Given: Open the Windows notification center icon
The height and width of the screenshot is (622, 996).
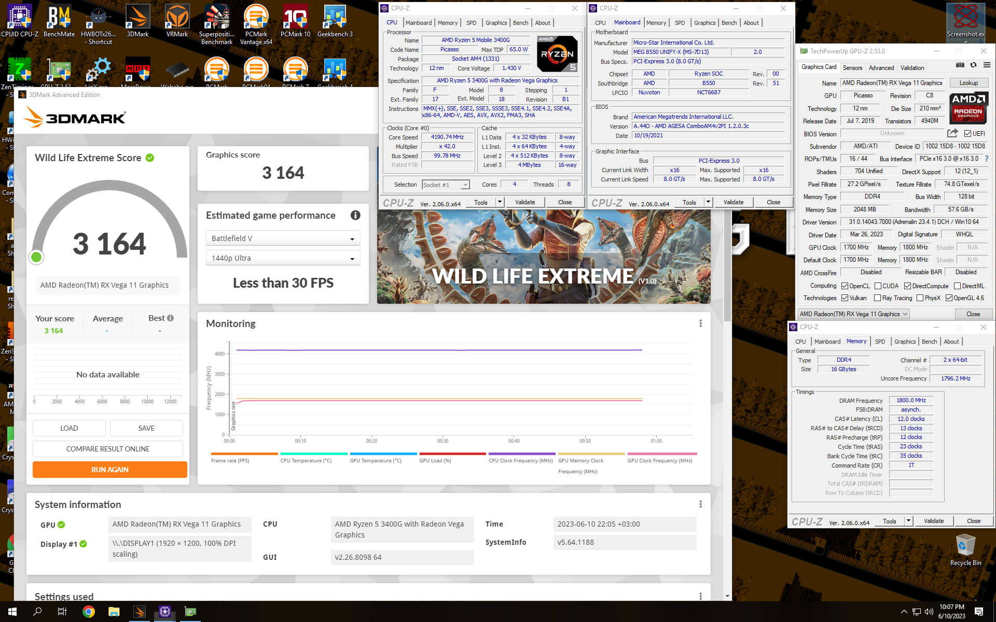Looking at the screenshot, I should [x=979, y=612].
